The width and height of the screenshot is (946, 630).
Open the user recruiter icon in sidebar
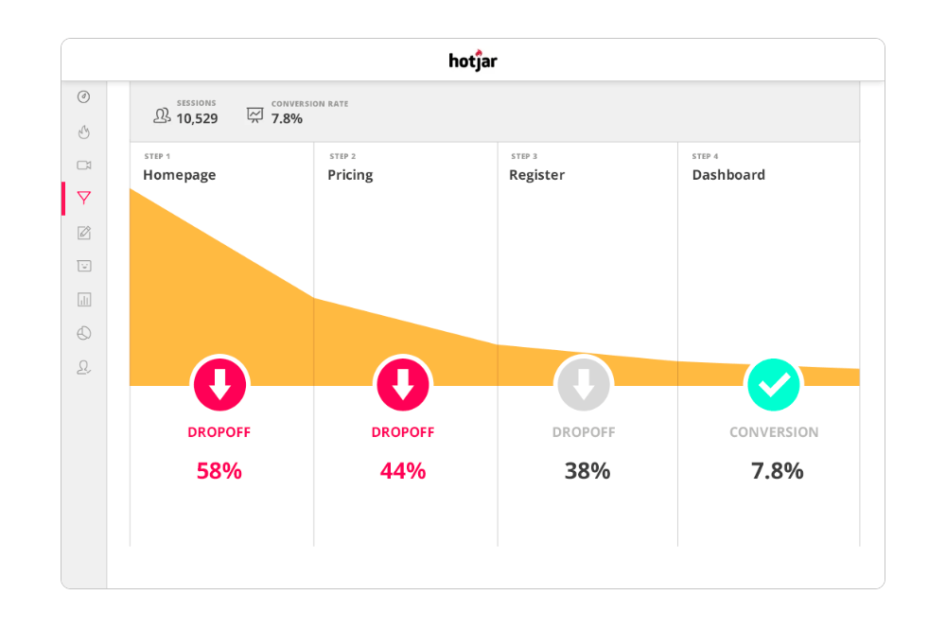[84, 367]
